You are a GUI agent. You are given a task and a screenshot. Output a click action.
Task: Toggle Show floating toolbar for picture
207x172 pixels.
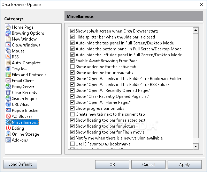pyautogui.click(x=72, y=126)
